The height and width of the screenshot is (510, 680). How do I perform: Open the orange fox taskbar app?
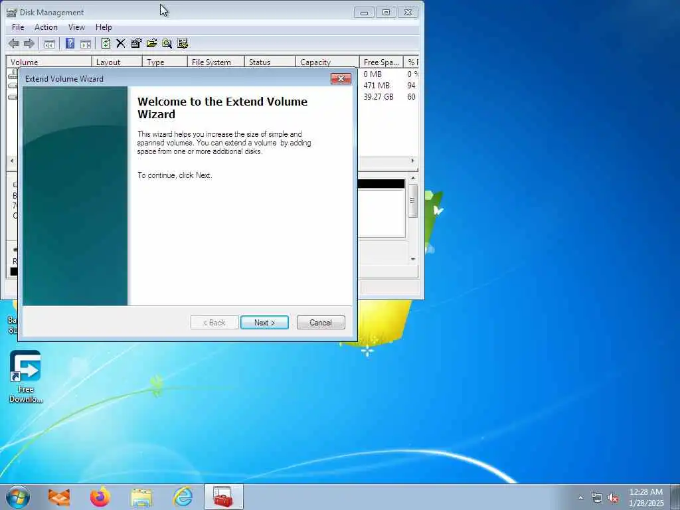59,497
